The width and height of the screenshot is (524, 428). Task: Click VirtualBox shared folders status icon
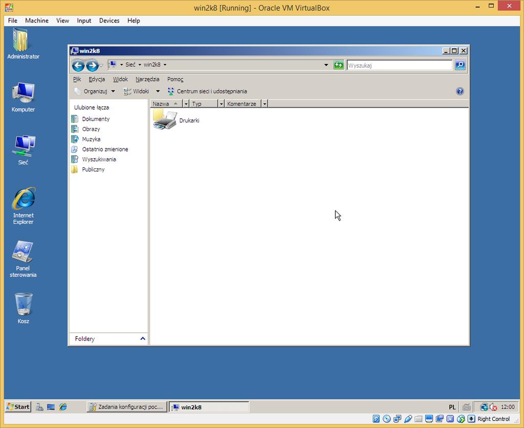pos(419,419)
